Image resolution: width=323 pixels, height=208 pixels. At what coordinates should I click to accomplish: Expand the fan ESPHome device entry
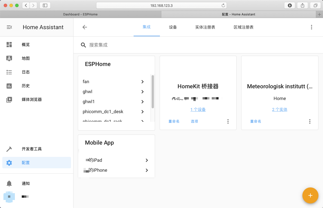point(142,82)
